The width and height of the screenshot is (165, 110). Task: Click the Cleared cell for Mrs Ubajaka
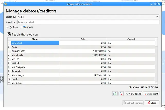pos(131,55)
